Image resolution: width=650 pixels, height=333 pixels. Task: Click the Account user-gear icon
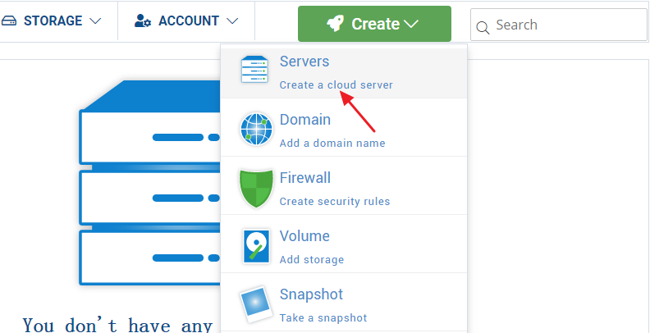tap(143, 21)
